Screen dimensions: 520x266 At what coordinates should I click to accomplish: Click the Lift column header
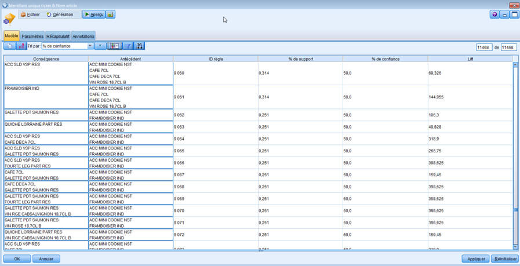click(x=470, y=59)
